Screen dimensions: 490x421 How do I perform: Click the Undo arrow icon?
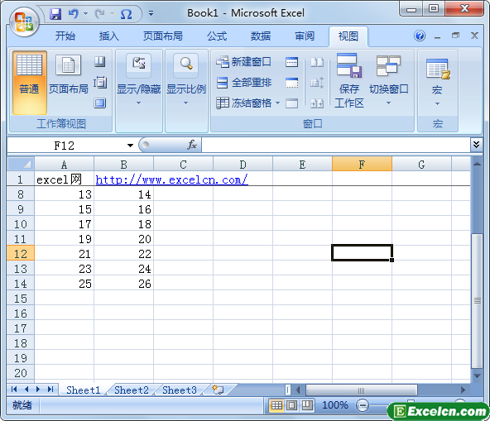73,14
